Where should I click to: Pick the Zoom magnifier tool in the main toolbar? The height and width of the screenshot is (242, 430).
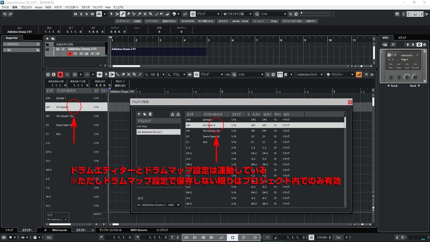150,14
